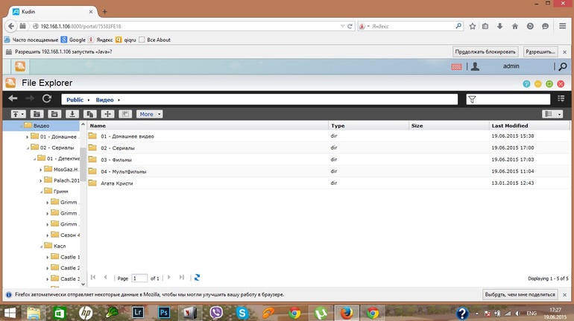Viewport: 574px width, 321px height.
Task: Click the Copy files toolbar icon
Action: [x=89, y=114]
